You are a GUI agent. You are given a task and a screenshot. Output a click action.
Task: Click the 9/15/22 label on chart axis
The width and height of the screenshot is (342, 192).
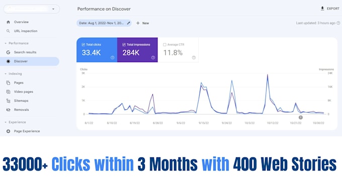[x=204, y=123]
